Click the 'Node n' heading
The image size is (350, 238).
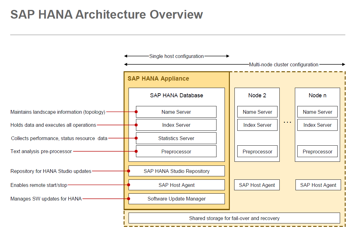pyautogui.click(x=317, y=95)
